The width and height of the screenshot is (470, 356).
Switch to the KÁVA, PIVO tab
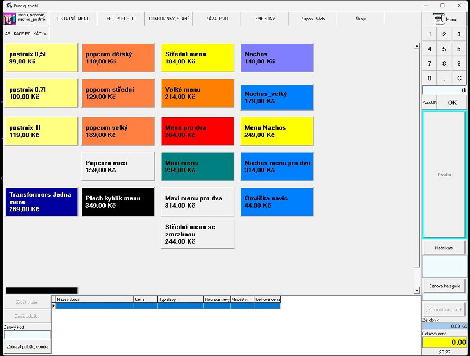[216, 19]
